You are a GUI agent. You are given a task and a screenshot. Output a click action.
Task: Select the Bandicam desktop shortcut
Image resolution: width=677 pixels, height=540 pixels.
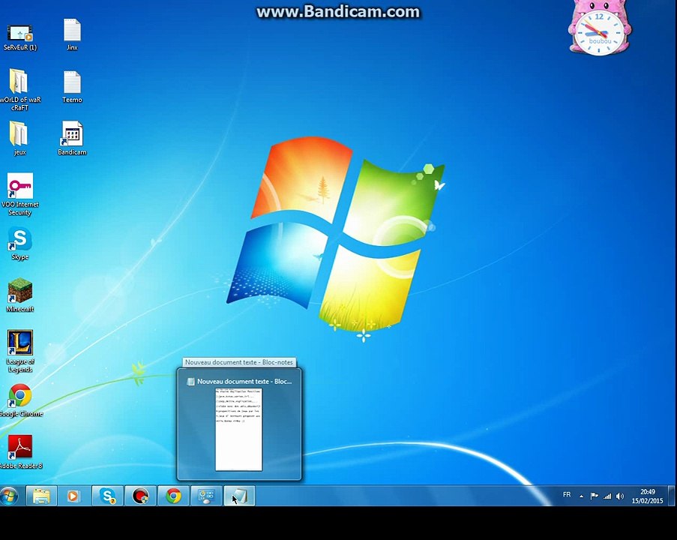pos(72,138)
